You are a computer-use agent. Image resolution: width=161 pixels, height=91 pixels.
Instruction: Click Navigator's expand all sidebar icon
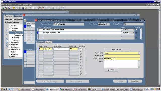7,43
